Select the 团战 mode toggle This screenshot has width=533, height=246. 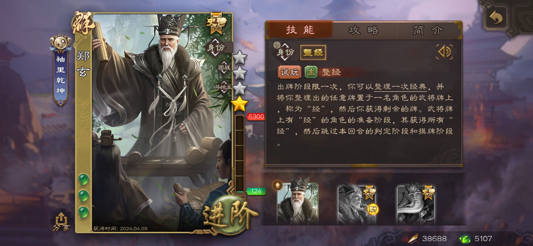coord(224,67)
